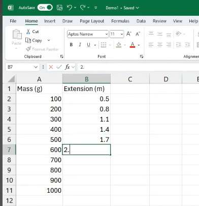Click the red Font Color button
199x206 pixels.
tap(132, 45)
